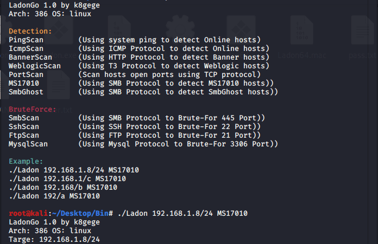Click the orange Detection heading
378x244 pixels.
tap(30, 31)
